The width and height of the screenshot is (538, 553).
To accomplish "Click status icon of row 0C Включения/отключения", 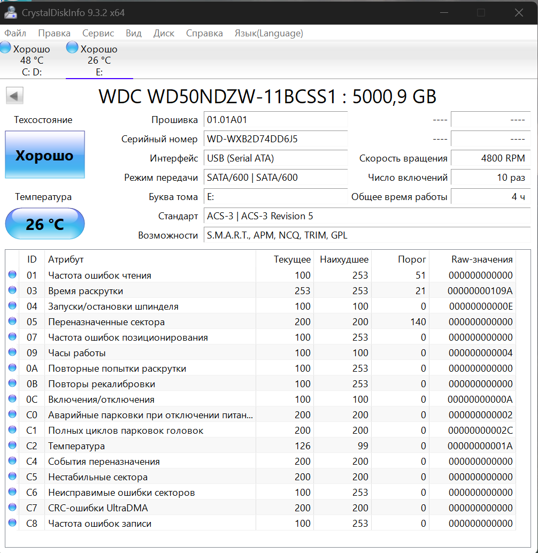I will tap(12, 398).
